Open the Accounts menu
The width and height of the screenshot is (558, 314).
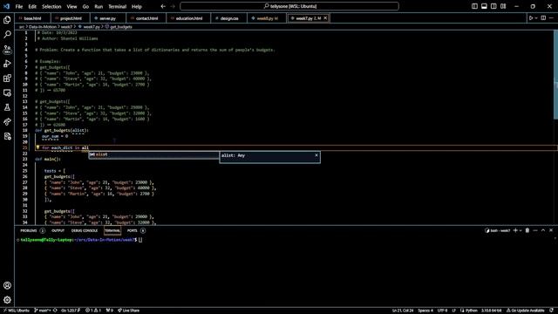point(7,285)
